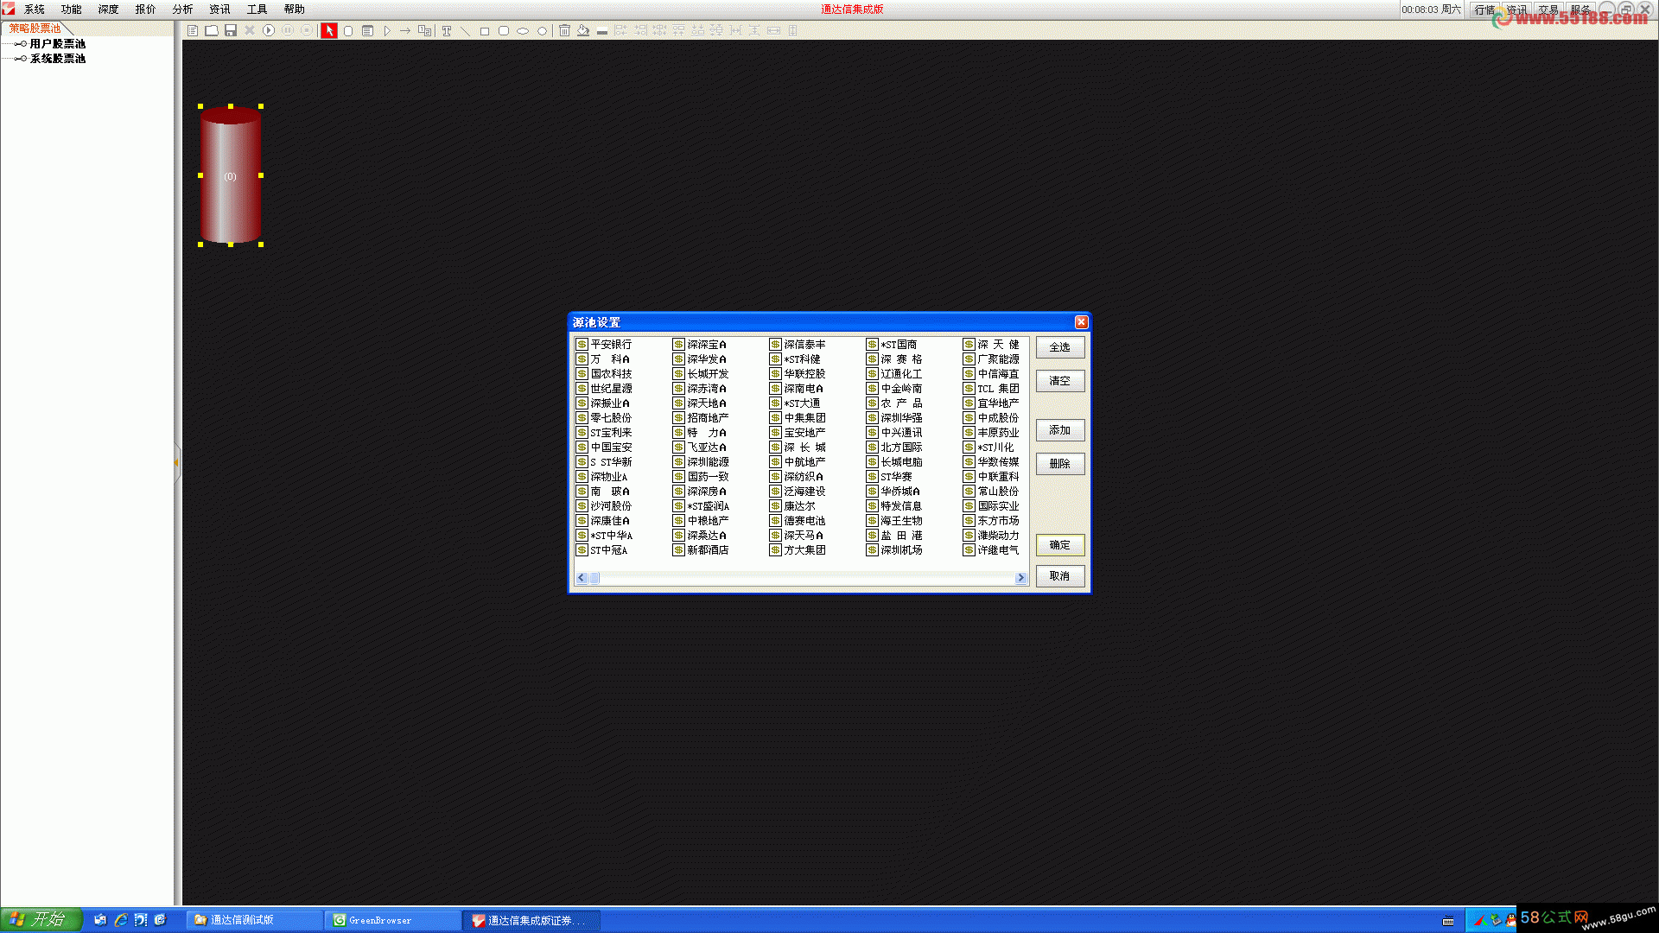Screen dimensions: 1659x933
Task: Select the cylinder pool shape tool
Action: pyautogui.click(x=348, y=30)
